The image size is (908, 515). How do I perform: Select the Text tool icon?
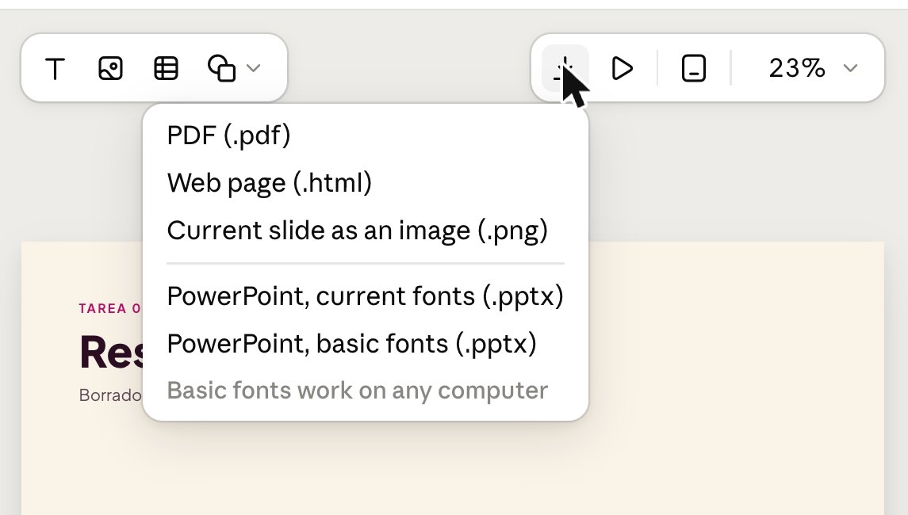(55, 68)
